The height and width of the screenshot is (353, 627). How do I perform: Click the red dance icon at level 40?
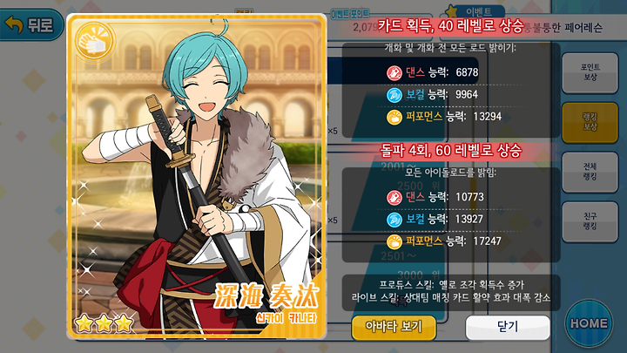[x=394, y=73]
